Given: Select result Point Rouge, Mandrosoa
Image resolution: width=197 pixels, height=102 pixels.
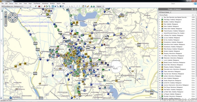Looking at the screenshot, I should (177, 87).
